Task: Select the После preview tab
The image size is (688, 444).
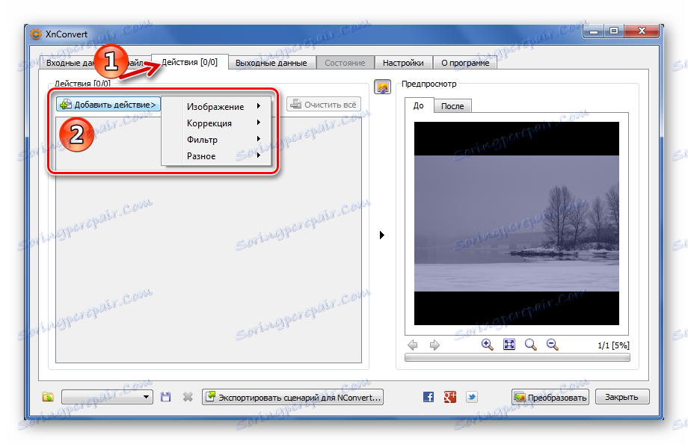Action: click(452, 106)
